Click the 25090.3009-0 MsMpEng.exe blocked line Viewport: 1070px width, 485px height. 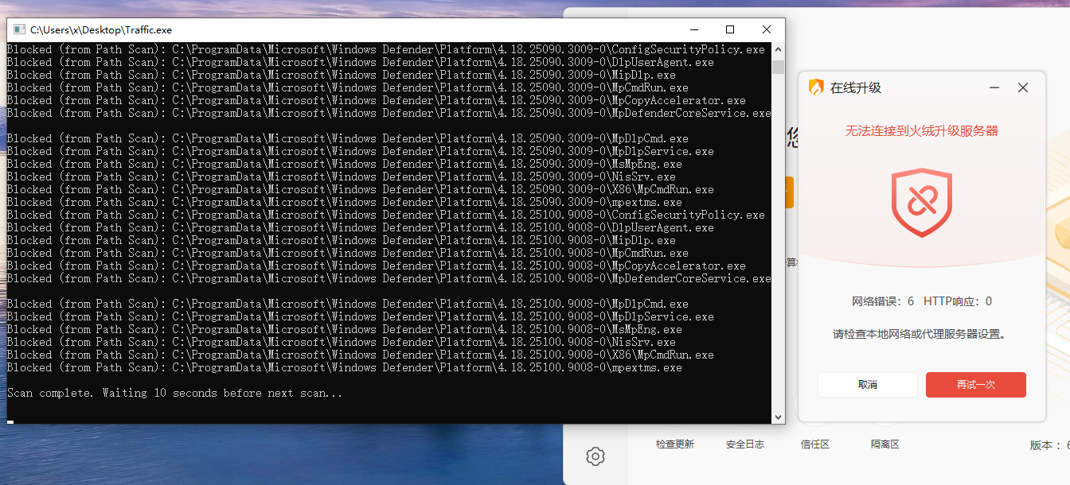pyautogui.click(x=344, y=164)
